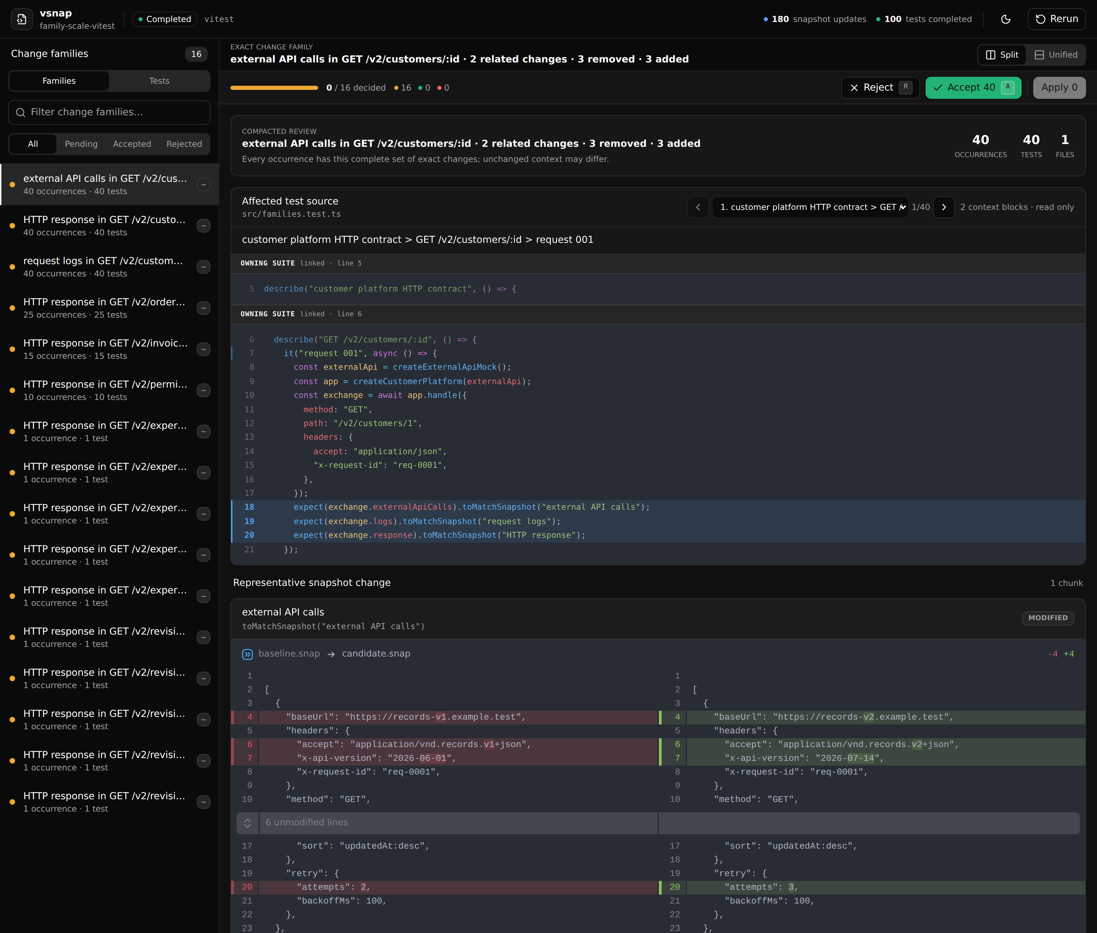
Task: Click removed "attempts": 2 line
Action: [445, 887]
